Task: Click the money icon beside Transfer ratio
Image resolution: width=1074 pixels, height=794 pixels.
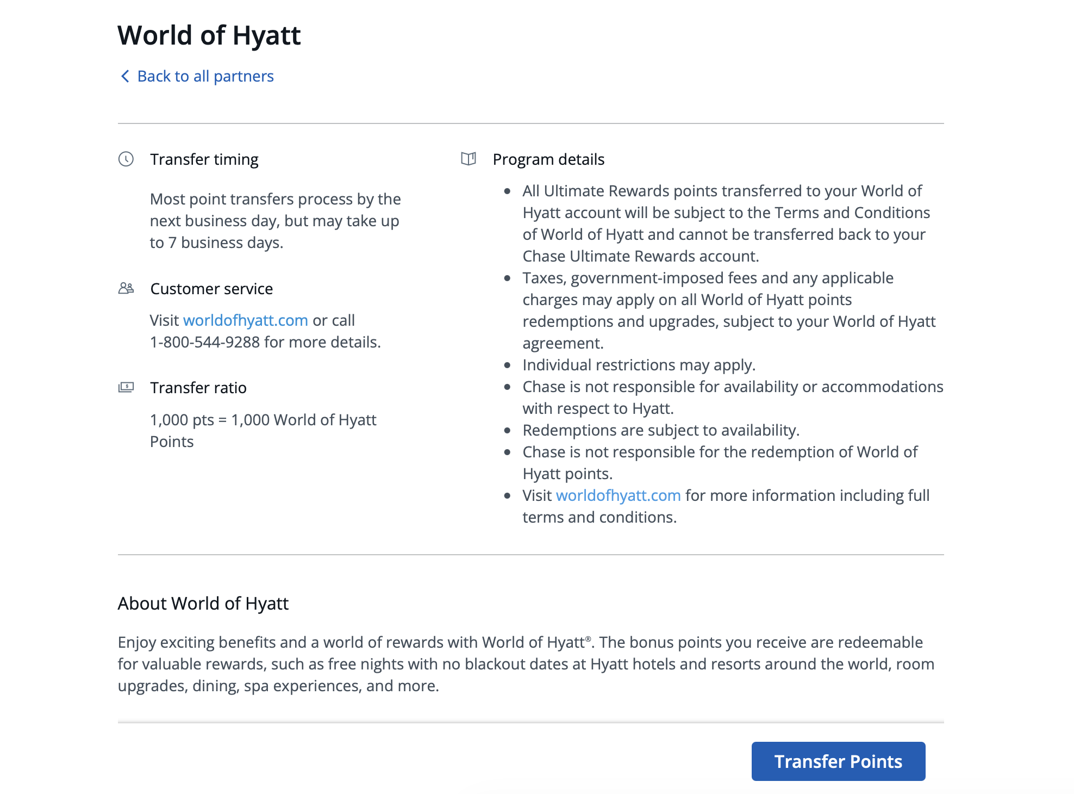Action: [x=126, y=387]
